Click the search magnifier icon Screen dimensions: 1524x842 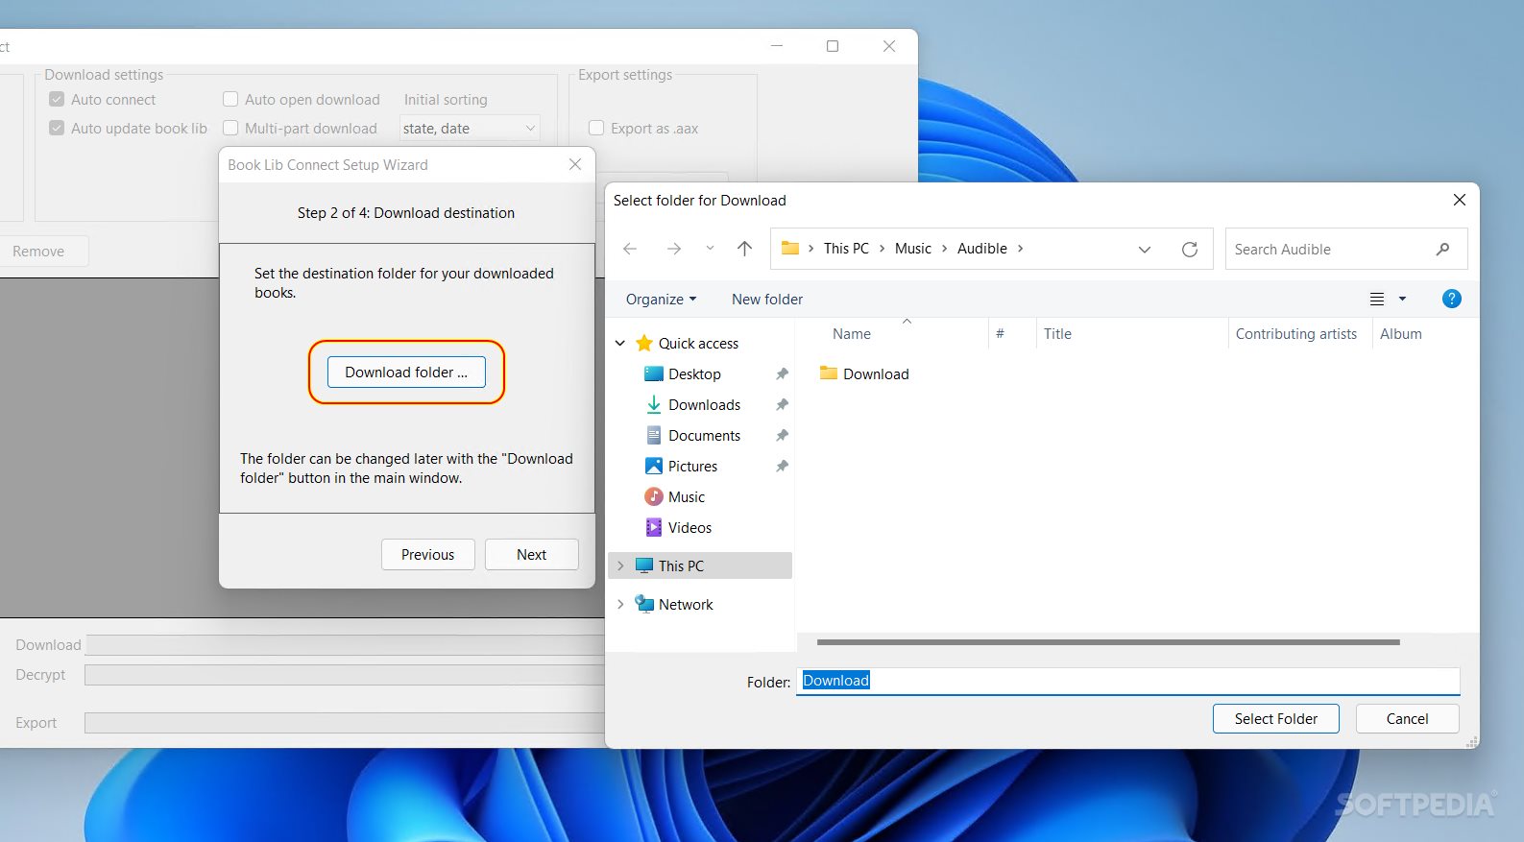(x=1442, y=250)
